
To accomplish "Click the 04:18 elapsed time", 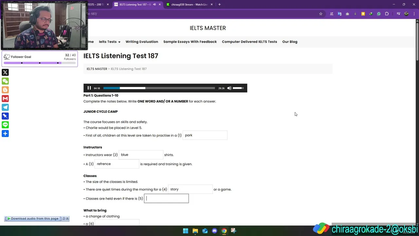I will 97,88.
